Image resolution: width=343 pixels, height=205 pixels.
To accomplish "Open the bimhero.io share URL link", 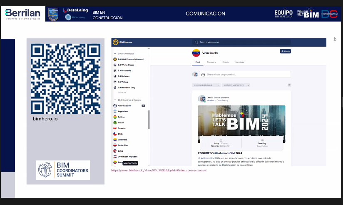I will click(x=159, y=170).
